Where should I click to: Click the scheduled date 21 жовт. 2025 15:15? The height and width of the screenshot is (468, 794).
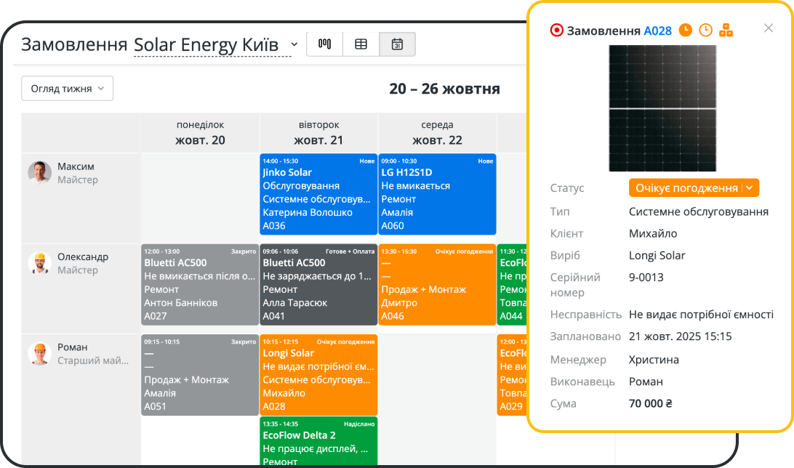click(x=680, y=336)
